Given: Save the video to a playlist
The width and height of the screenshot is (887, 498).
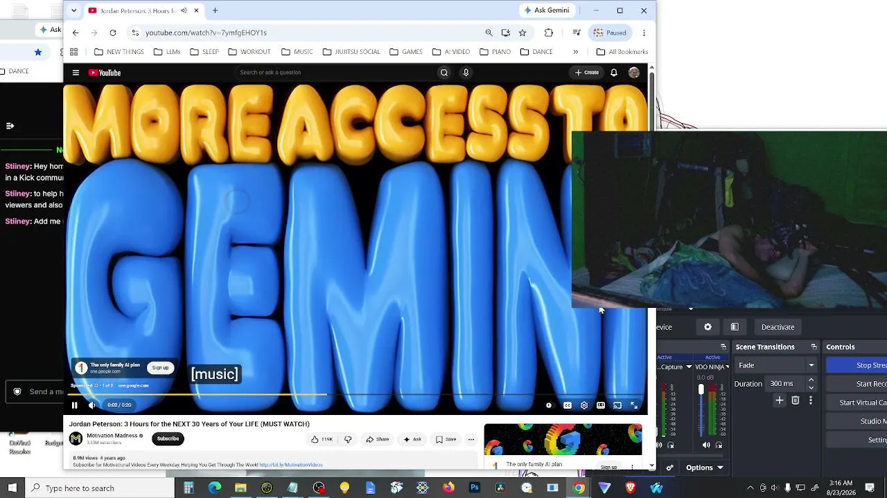Looking at the screenshot, I should (446, 439).
